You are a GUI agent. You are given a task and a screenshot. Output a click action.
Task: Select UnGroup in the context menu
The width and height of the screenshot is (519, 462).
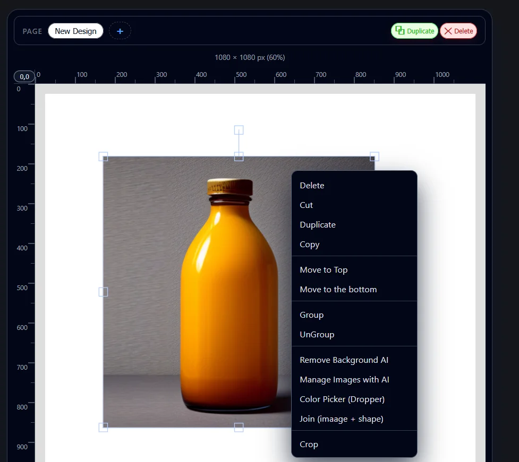click(354, 335)
